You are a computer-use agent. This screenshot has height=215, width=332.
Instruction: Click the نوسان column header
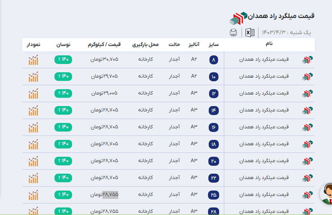point(63,45)
